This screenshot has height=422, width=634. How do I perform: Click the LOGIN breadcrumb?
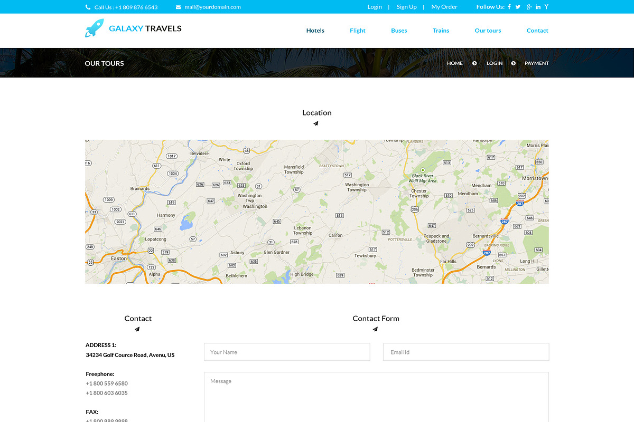pyautogui.click(x=495, y=63)
